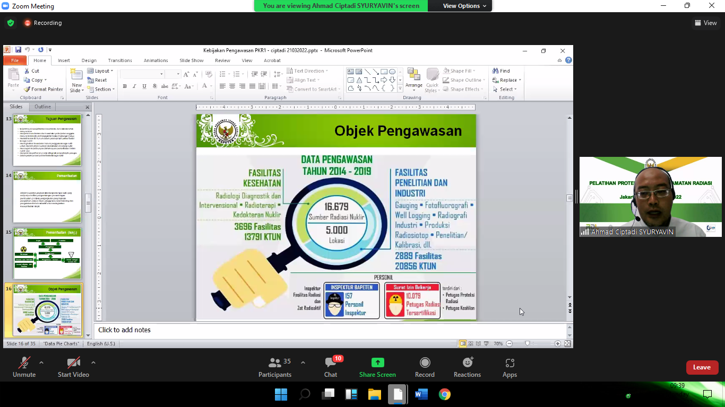Select slide 14 thumbnail Pemanfaatan
The height and width of the screenshot is (407, 725).
coord(47,197)
